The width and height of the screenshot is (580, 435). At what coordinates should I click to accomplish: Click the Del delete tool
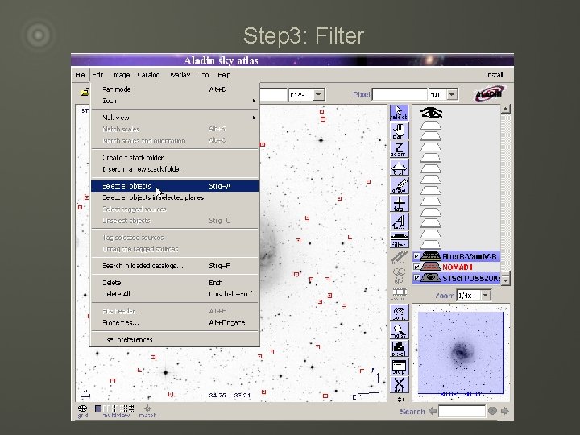[x=399, y=385]
